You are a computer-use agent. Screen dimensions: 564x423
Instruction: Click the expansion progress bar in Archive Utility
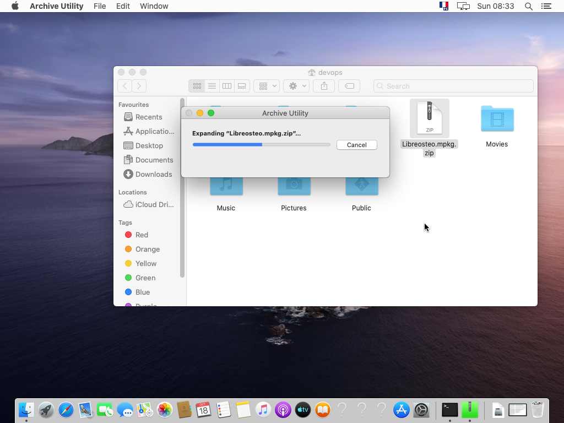(261, 145)
